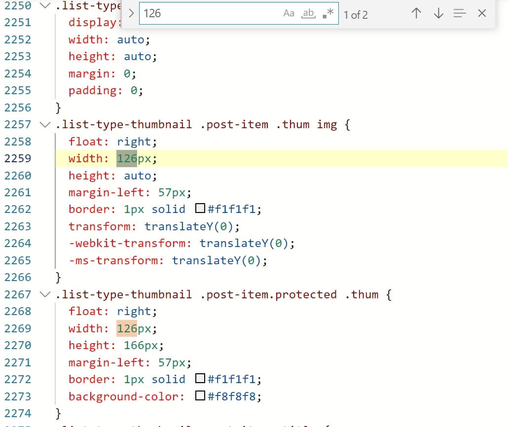Click selector '.list-type-thumbnail .post-item .thum img'
The height and width of the screenshot is (427, 508).
(x=196, y=124)
